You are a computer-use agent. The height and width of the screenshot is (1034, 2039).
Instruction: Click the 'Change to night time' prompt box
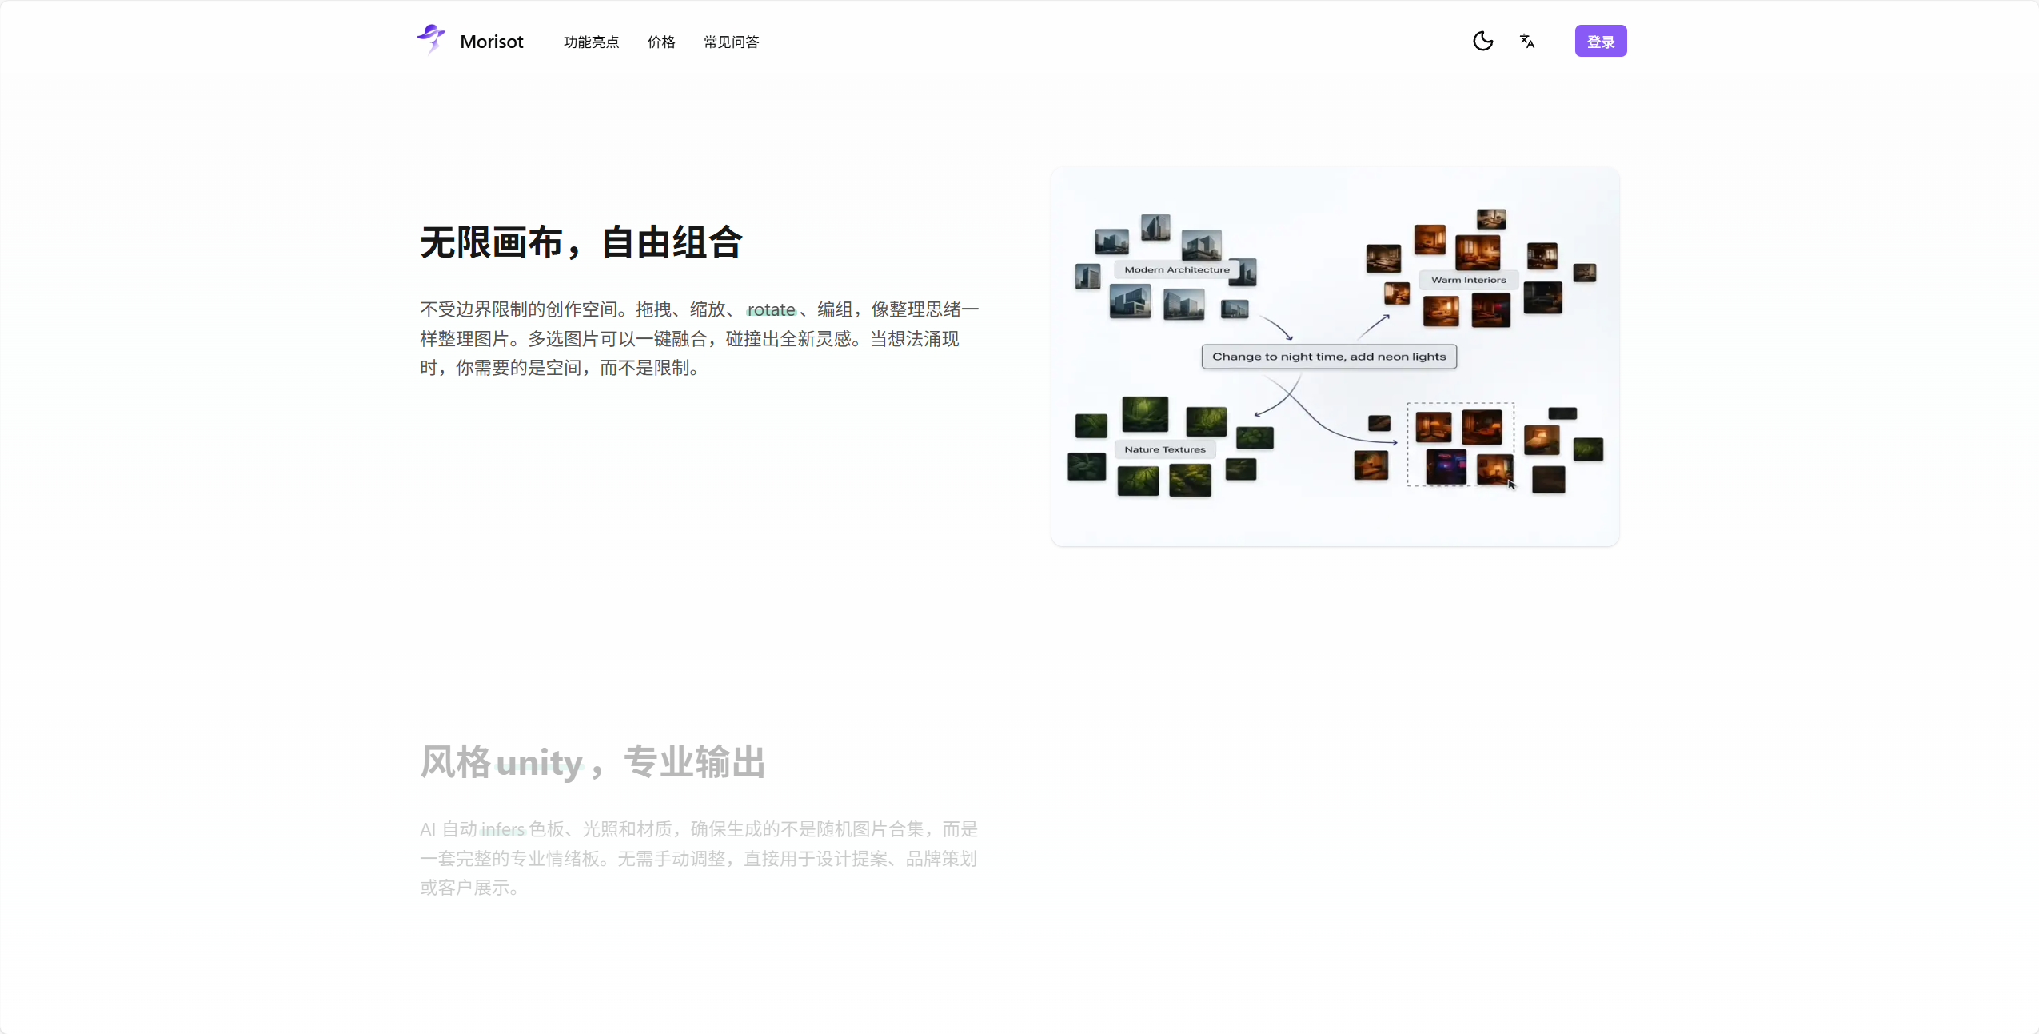click(1329, 357)
